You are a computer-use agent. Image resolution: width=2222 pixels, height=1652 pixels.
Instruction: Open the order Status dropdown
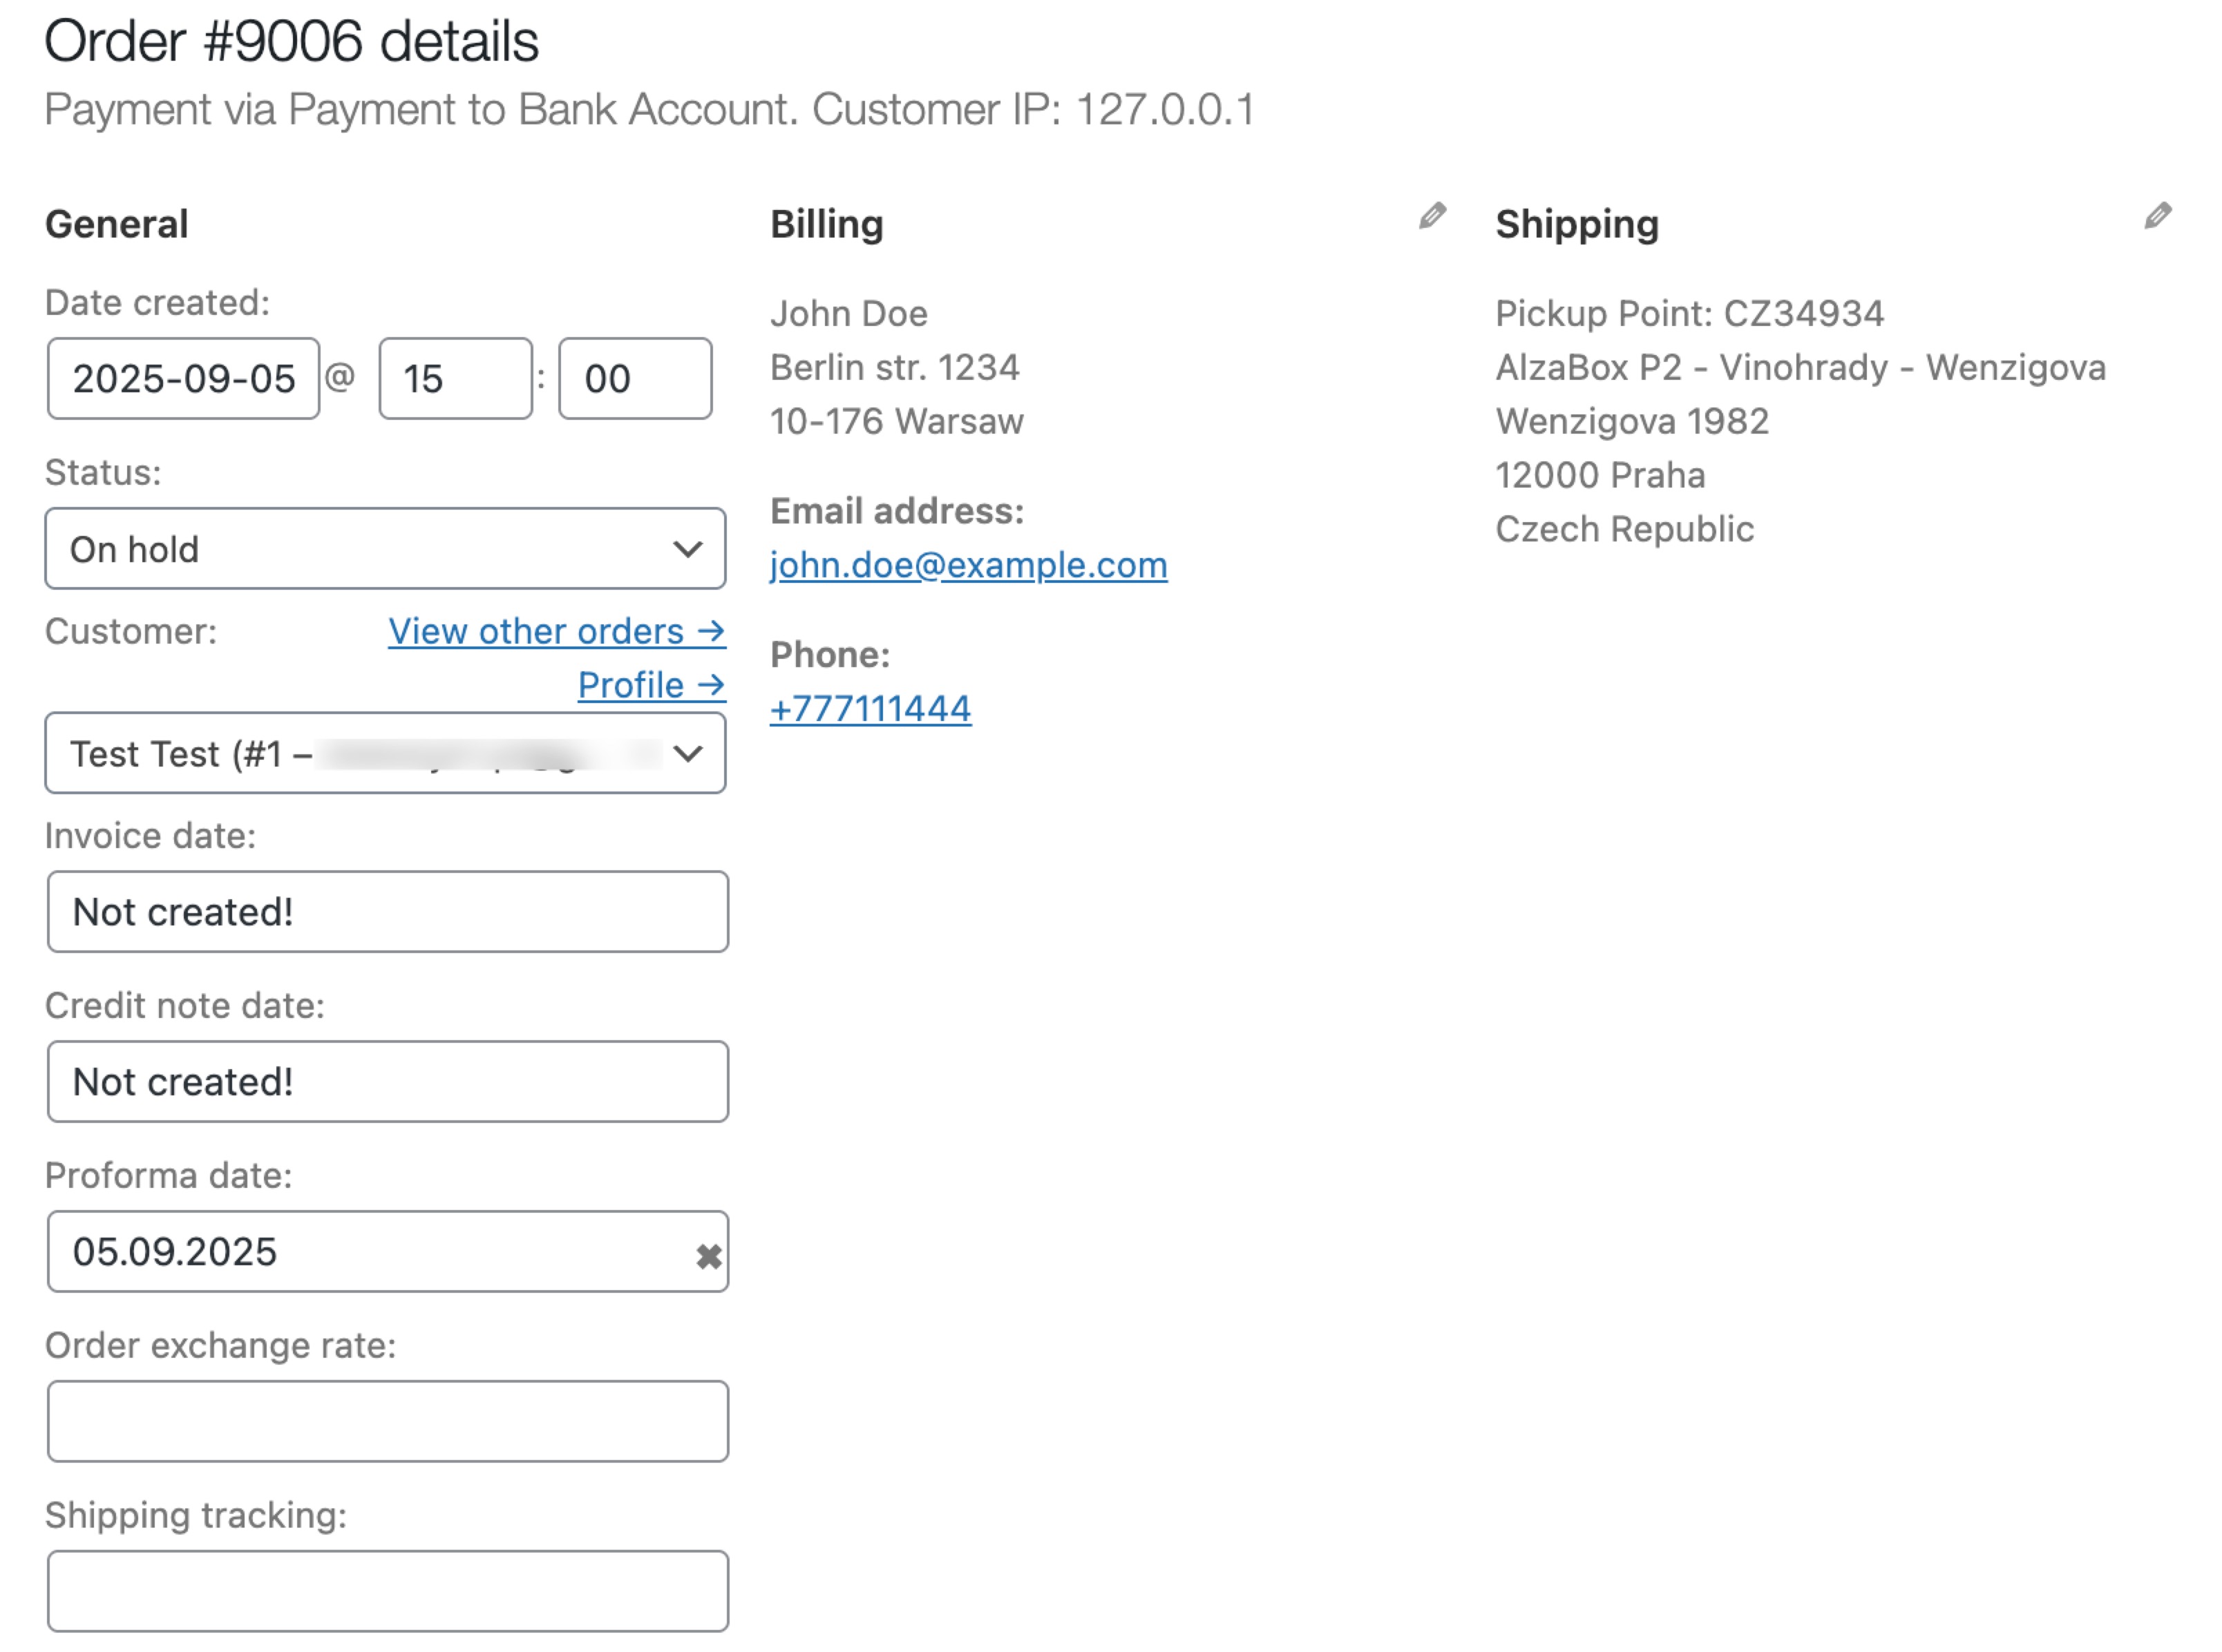[x=385, y=549]
